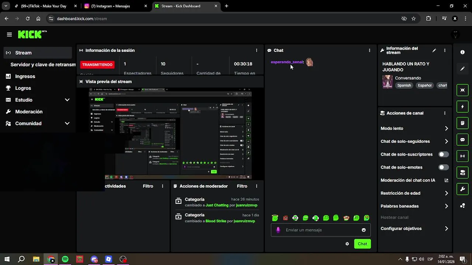Insert the red angry emote
This screenshot has width=472, height=265.
coord(285,218)
